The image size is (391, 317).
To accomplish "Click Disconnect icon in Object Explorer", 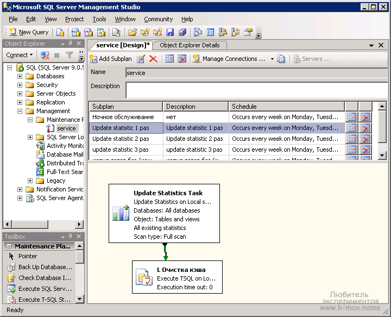I will 45,55.
